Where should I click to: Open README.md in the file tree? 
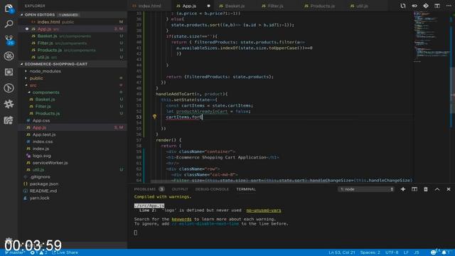pos(73,191)
